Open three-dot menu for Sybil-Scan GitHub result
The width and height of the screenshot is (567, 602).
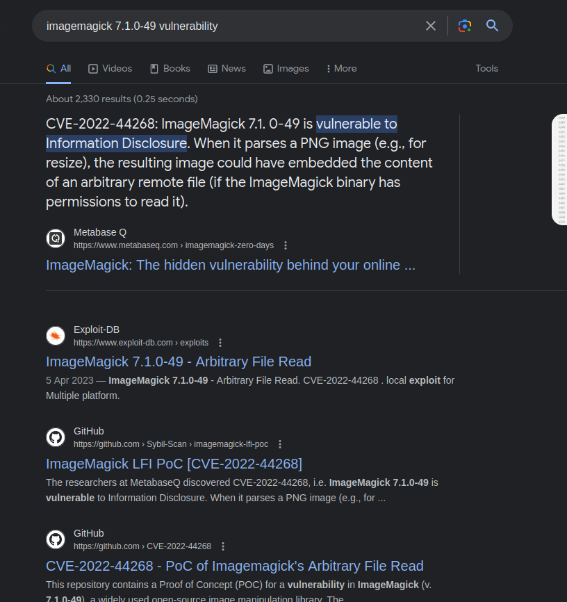[x=280, y=444]
